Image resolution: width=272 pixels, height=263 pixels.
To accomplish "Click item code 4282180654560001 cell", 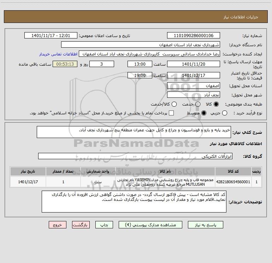I will 233,182.
